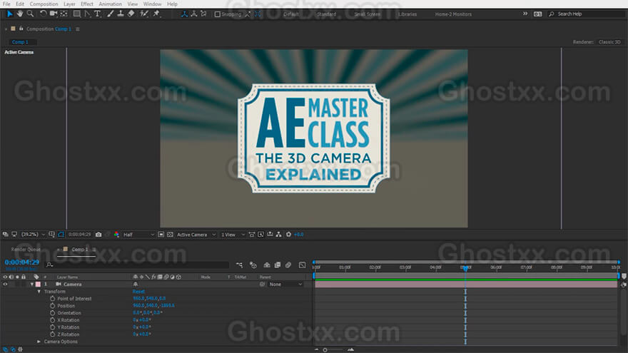Select the Selection arrow tool
Image resolution: width=628 pixels, height=353 pixels.
coord(9,14)
